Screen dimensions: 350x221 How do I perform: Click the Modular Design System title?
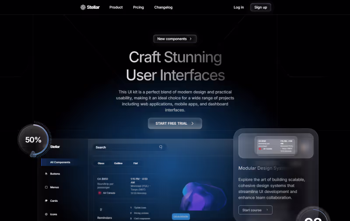tap(262, 168)
